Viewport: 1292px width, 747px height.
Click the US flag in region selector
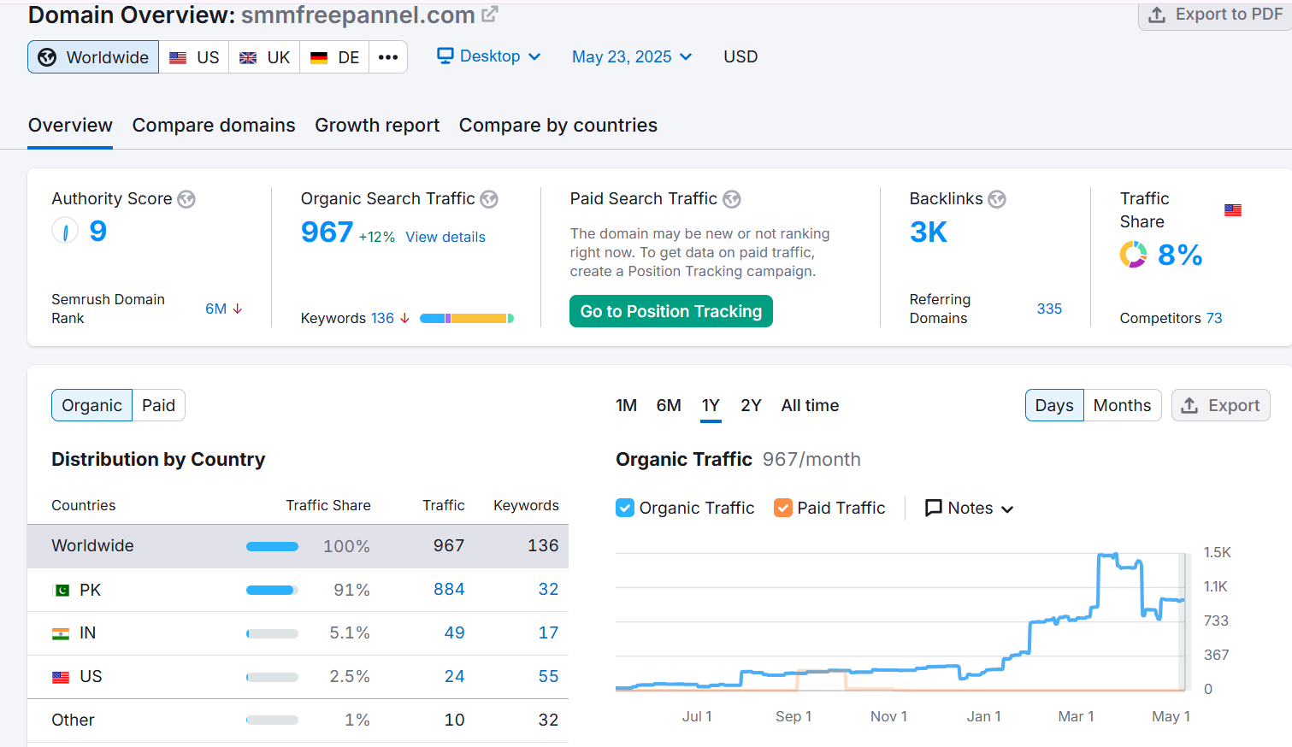178,58
